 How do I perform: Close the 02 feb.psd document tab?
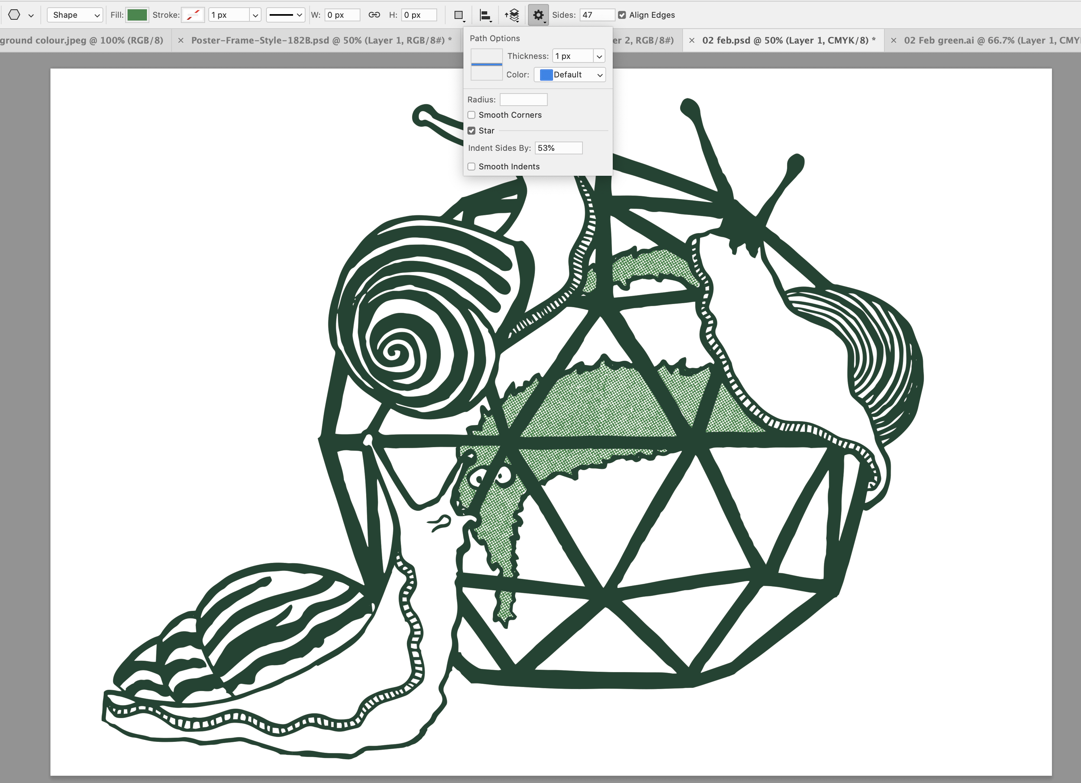[x=691, y=40]
